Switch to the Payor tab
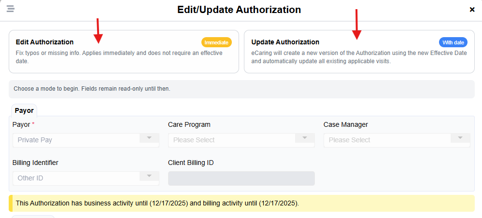The image size is (482, 218). (24, 110)
